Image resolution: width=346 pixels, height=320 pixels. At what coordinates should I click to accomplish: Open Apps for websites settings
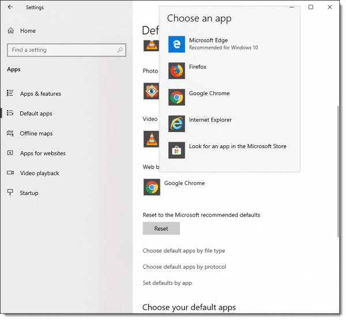(x=43, y=153)
